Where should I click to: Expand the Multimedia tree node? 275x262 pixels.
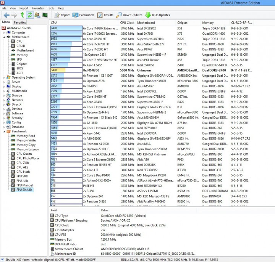[4, 91]
